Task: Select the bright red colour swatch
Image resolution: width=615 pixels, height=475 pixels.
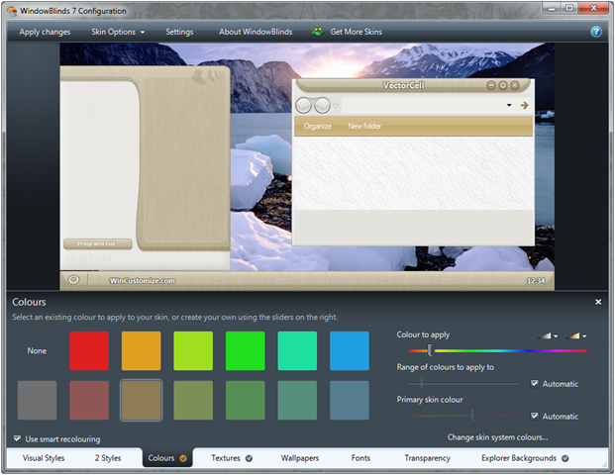Action: click(x=89, y=350)
